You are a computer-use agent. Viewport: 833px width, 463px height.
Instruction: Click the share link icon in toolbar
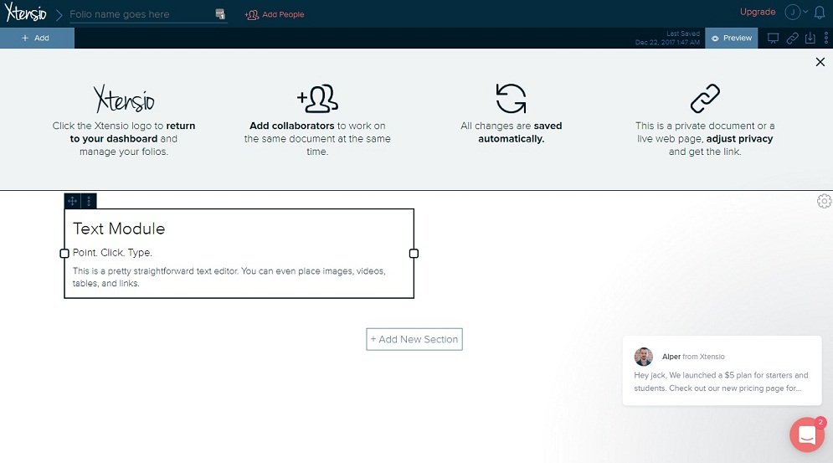point(792,39)
